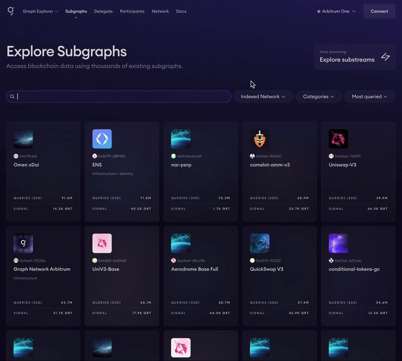Click the Uniswap-V3 unicorn icon

(338, 139)
